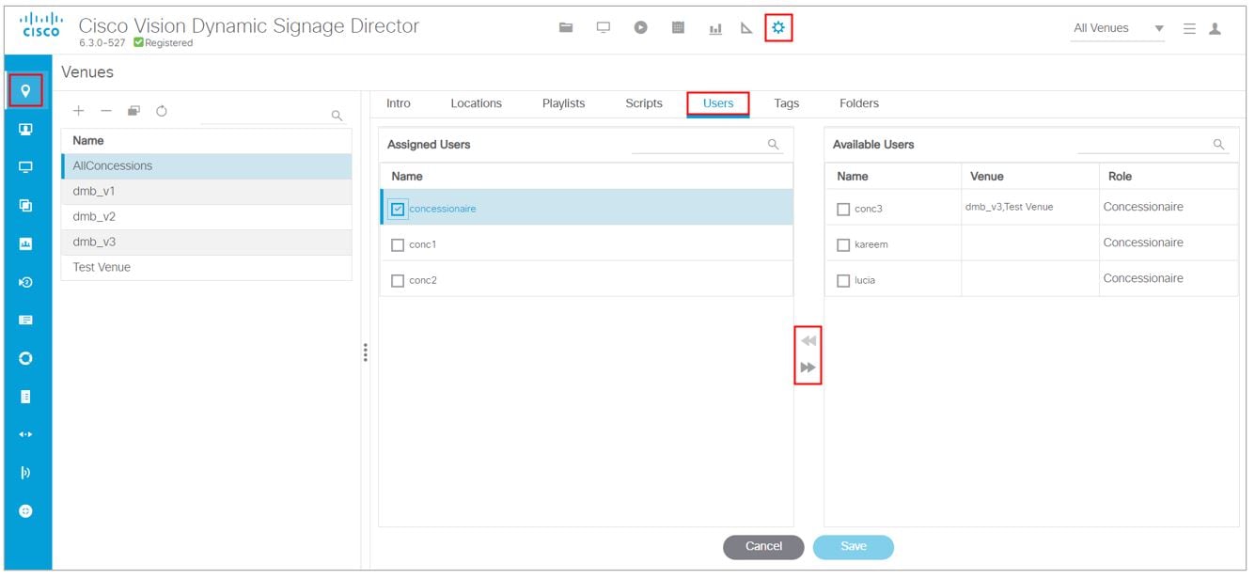1255x579 pixels.
Task: Open the folder icon in top toolbar
Action: (566, 28)
